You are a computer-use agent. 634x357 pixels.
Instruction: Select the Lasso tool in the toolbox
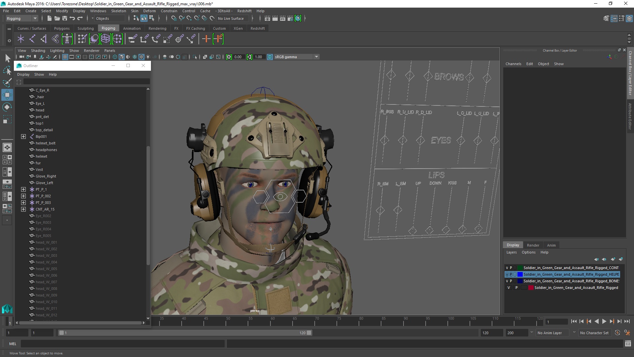click(7, 70)
